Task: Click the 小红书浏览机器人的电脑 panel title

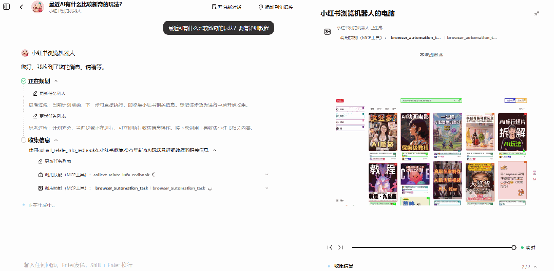Action: [x=357, y=13]
